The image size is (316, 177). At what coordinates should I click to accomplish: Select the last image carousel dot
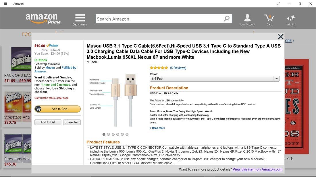pos(127,134)
